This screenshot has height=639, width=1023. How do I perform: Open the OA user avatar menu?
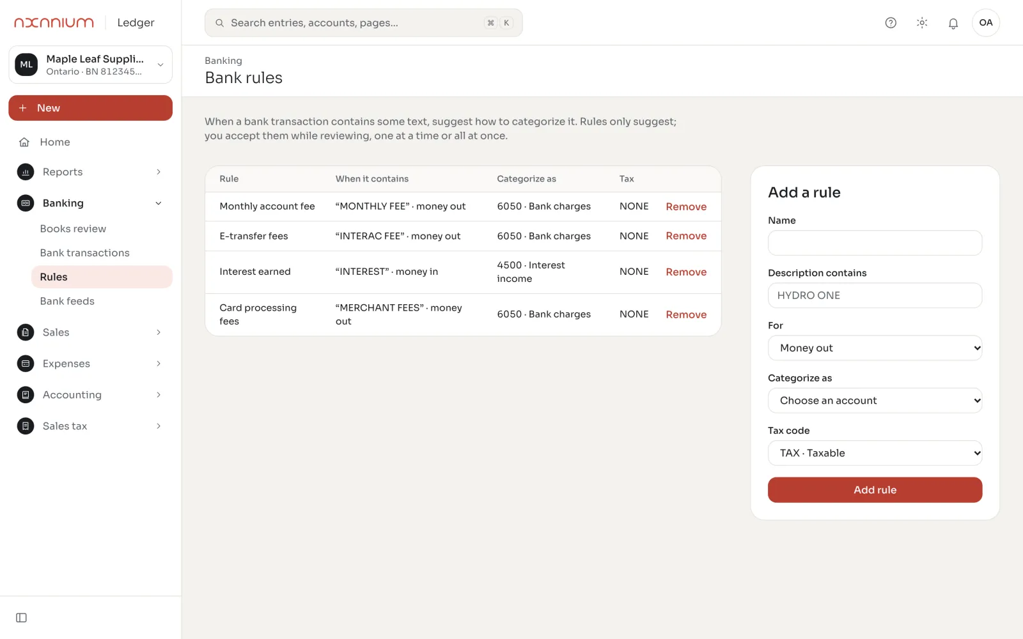click(x=986, y=23)
